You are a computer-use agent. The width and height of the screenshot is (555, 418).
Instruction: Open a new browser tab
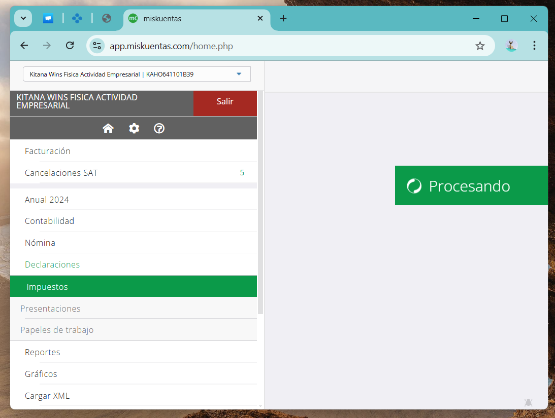(283, 19)
